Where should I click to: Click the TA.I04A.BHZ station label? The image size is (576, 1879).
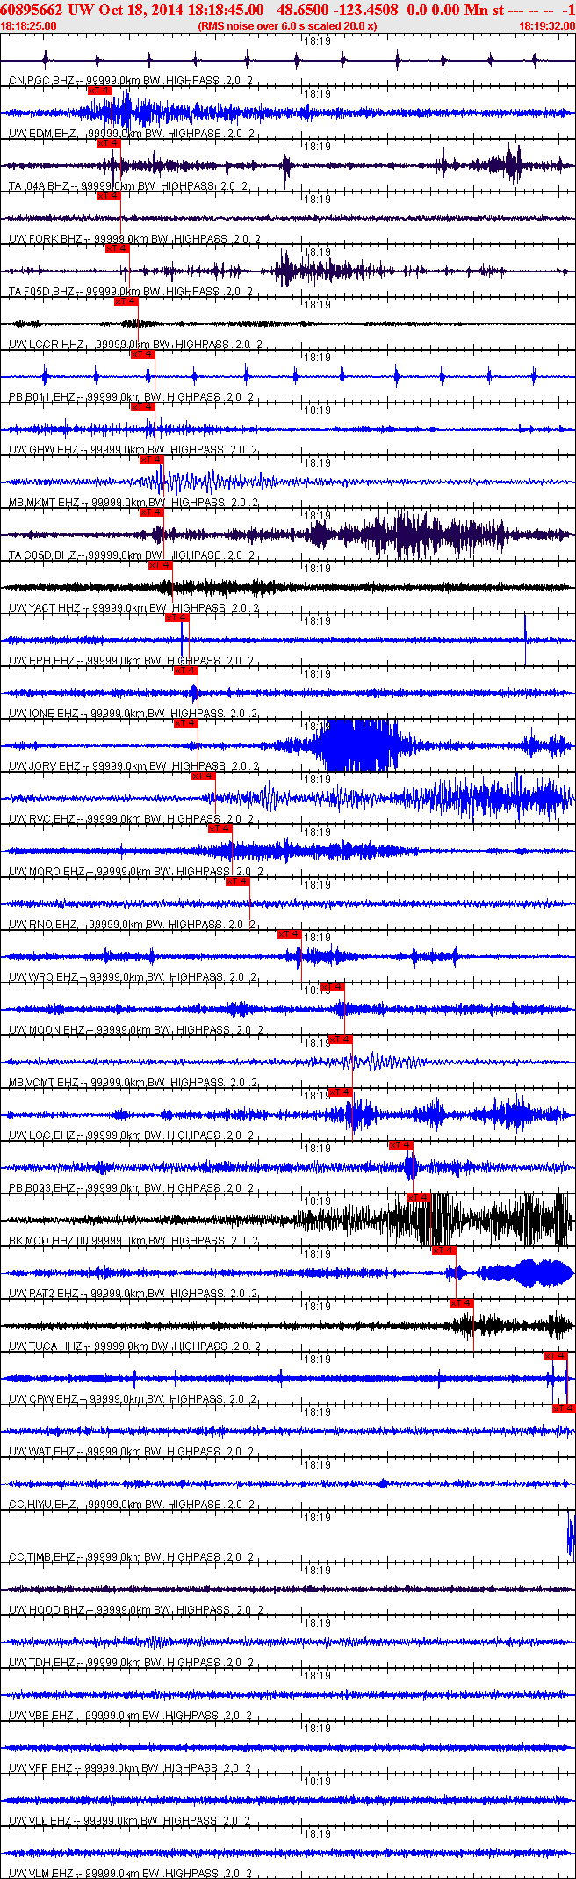pos(39,186)
